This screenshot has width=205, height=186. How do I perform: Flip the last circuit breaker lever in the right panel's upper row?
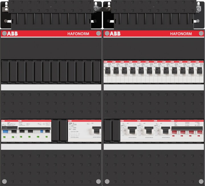[200, 71]
